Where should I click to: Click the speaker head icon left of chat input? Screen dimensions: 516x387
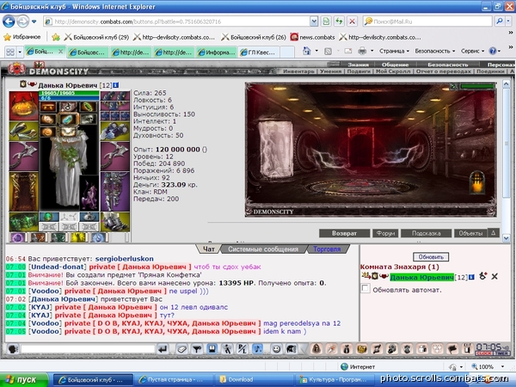(x=13, y=349)
